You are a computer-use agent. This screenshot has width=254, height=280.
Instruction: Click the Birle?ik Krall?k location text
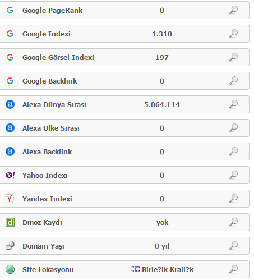168,269
